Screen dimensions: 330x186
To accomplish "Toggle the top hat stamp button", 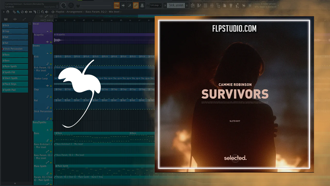I will click(x=142, y=5).
